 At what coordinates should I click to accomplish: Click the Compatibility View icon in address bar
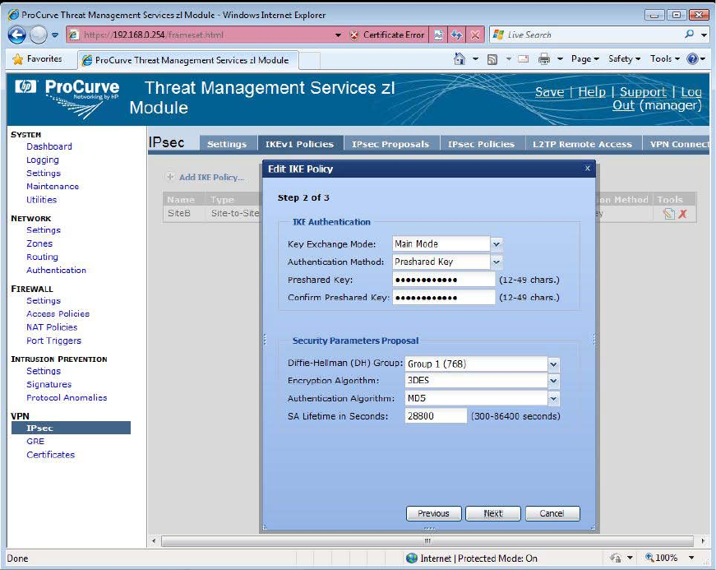pos(438,35)
